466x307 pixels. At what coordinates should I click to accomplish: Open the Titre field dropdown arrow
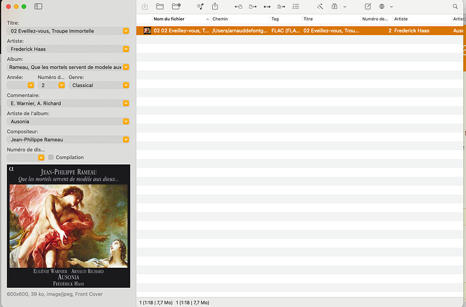tap(126, 31)
